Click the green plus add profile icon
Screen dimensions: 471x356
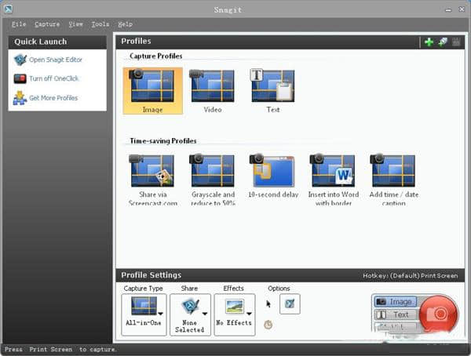pos(429,42)
